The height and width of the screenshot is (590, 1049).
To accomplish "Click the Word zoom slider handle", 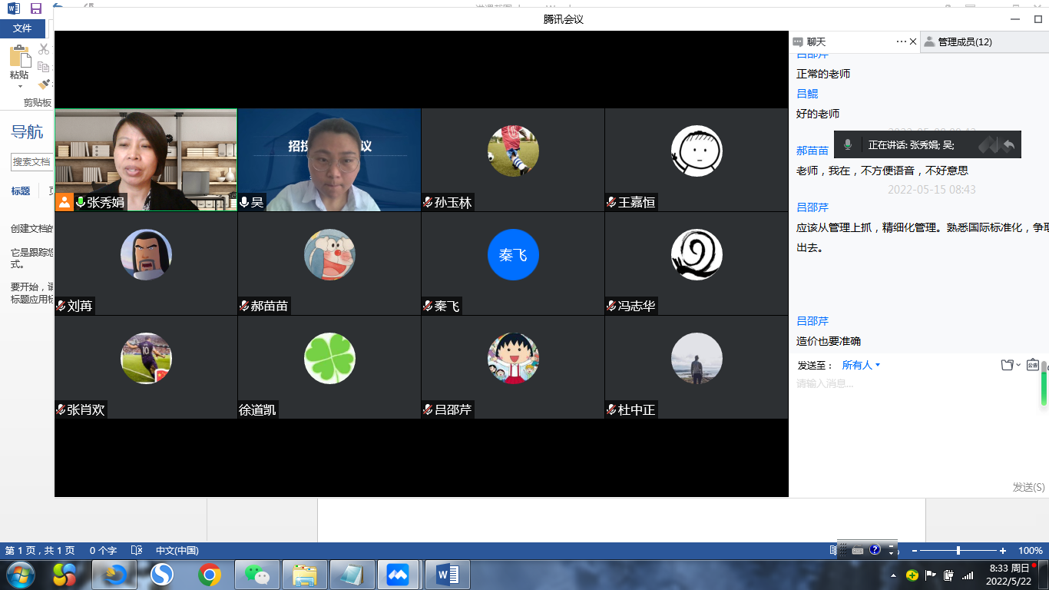I will coord(958,551).
